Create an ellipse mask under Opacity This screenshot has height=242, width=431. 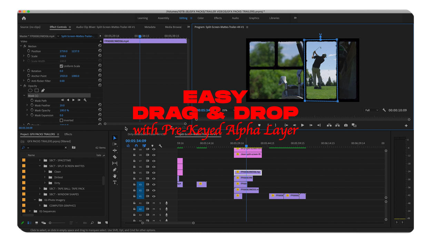point(30,91)
